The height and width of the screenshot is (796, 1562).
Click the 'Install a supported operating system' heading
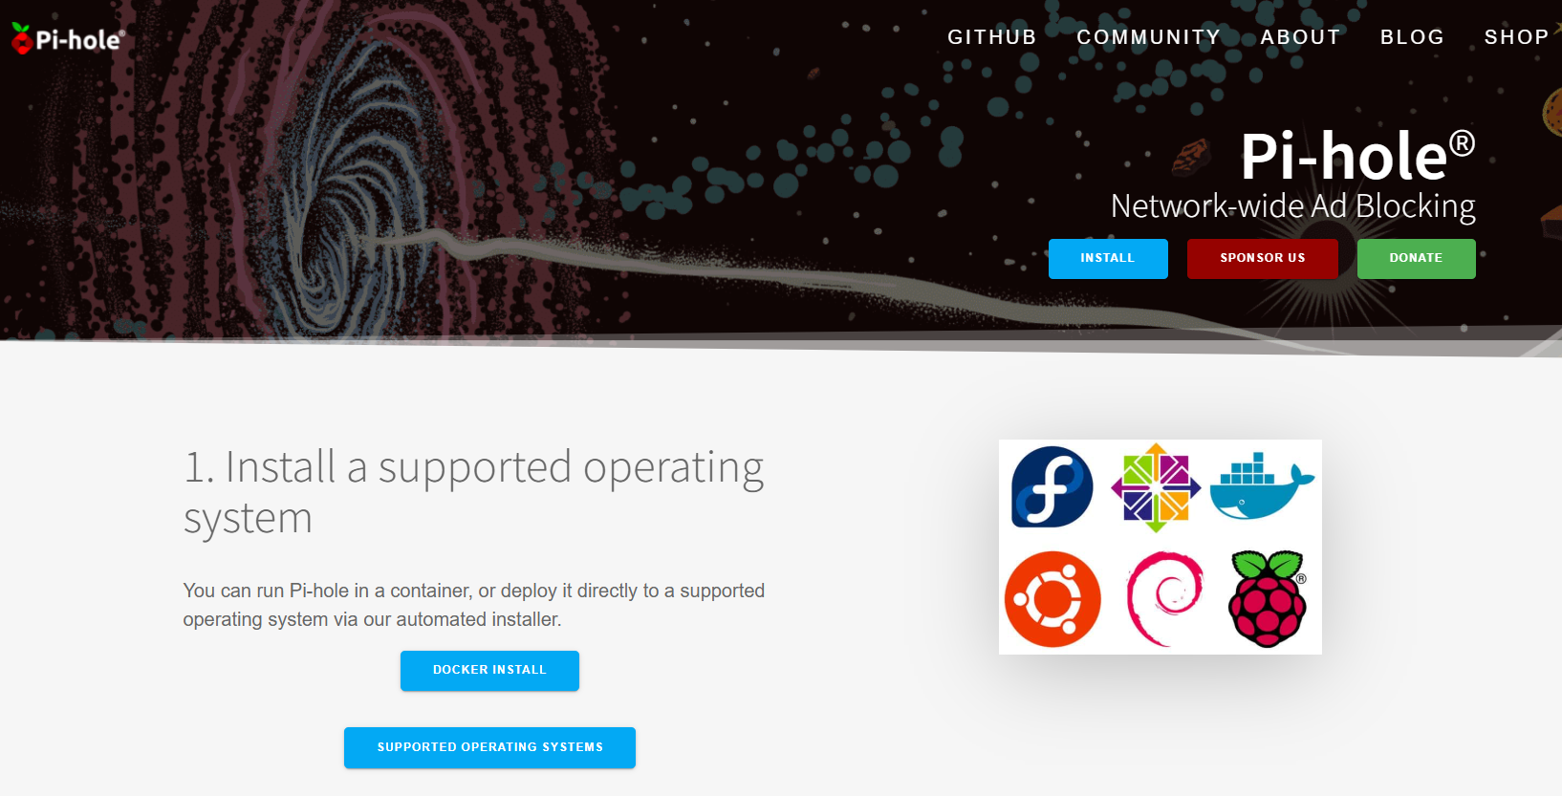(474, 492)
